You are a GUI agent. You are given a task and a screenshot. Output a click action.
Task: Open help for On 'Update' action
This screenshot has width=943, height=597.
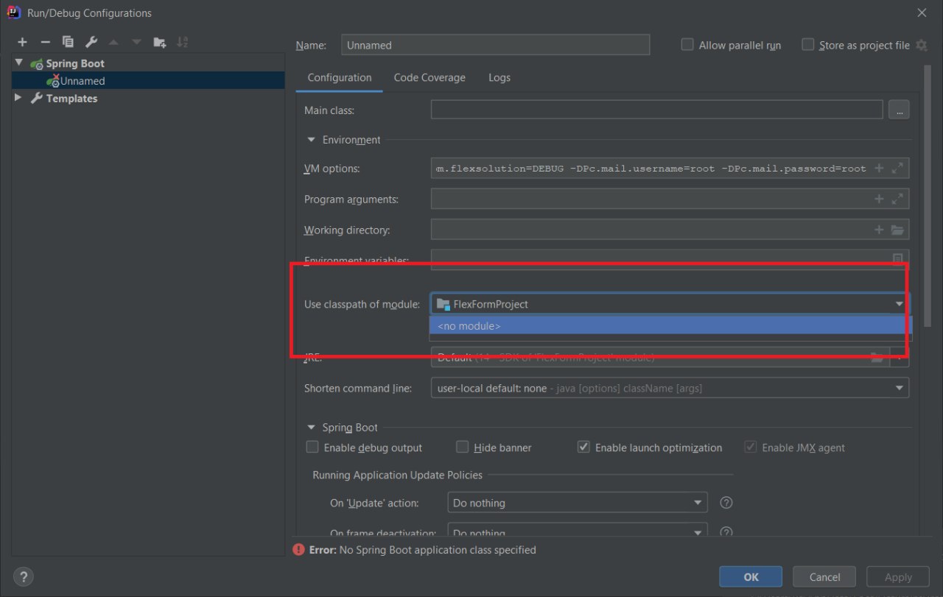pyautogui.click(x=726, y=503)
